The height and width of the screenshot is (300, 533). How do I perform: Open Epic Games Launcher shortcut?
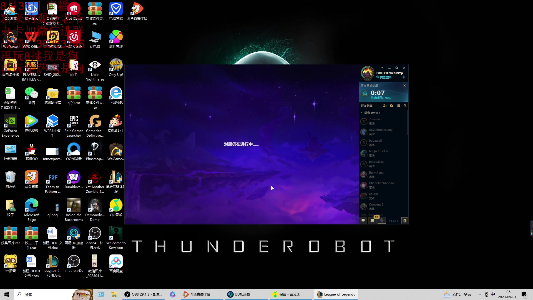click(x=74, y=126)
